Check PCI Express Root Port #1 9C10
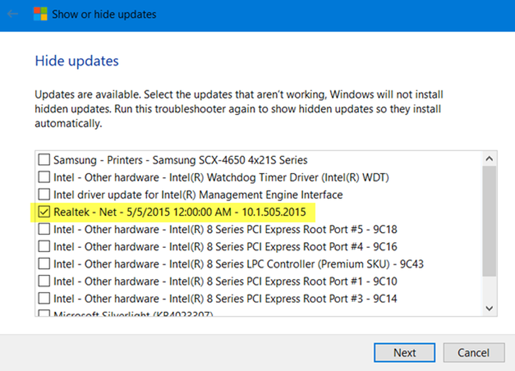Screen dimensions: 515x371 coord(44,281)
